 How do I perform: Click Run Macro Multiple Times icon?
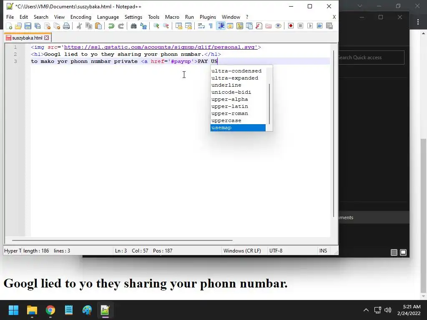tap(320, 26)
